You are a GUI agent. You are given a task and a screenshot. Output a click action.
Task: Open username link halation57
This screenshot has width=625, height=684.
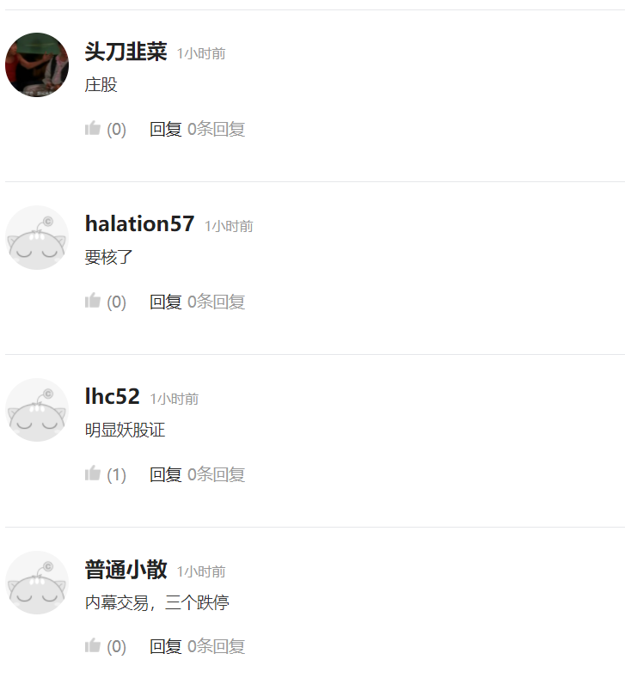click(139, 223)
